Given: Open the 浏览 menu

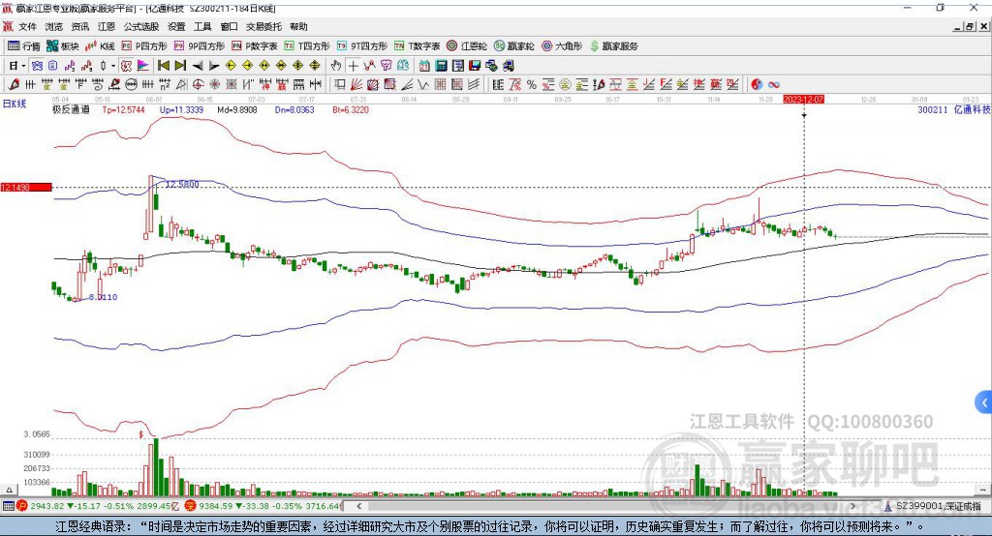Looking at the screenshot, I should [x=54, y=26].
